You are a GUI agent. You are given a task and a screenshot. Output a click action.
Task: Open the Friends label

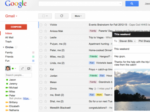pyautogui.click(x=9, y=57)
